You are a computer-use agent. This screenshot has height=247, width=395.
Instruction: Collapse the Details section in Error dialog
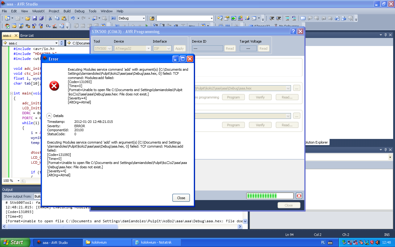point(49,116)
